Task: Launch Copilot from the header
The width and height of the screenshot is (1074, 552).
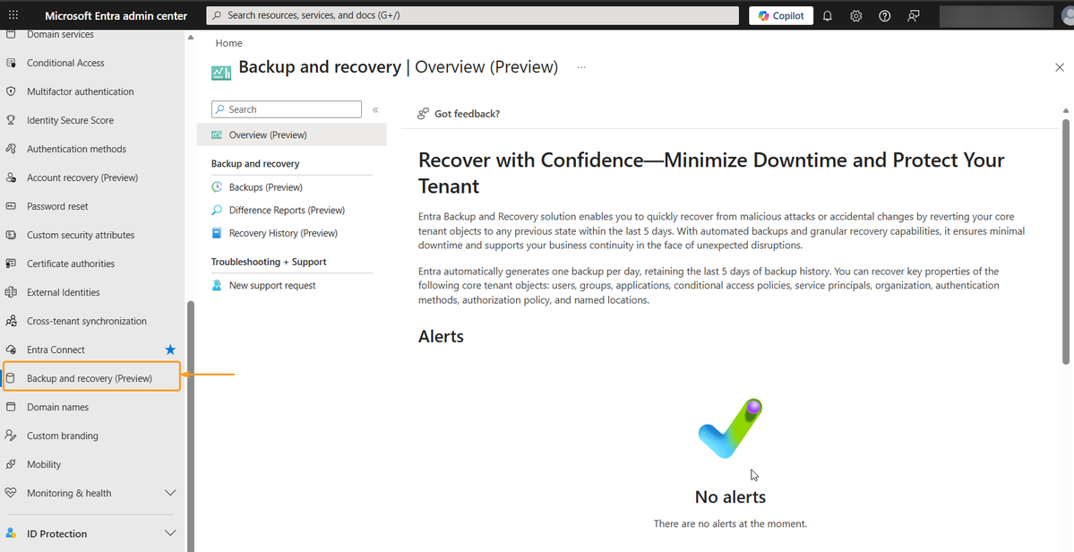Action: [x=781, y=16]
